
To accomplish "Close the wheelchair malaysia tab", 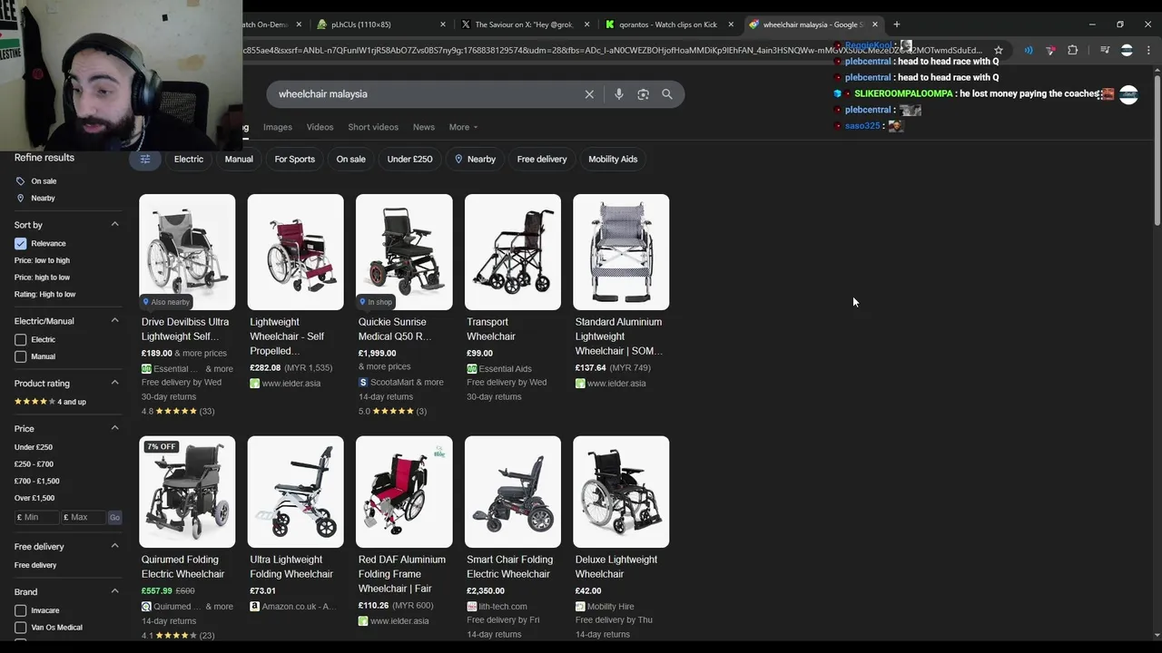I will [875, 24].
